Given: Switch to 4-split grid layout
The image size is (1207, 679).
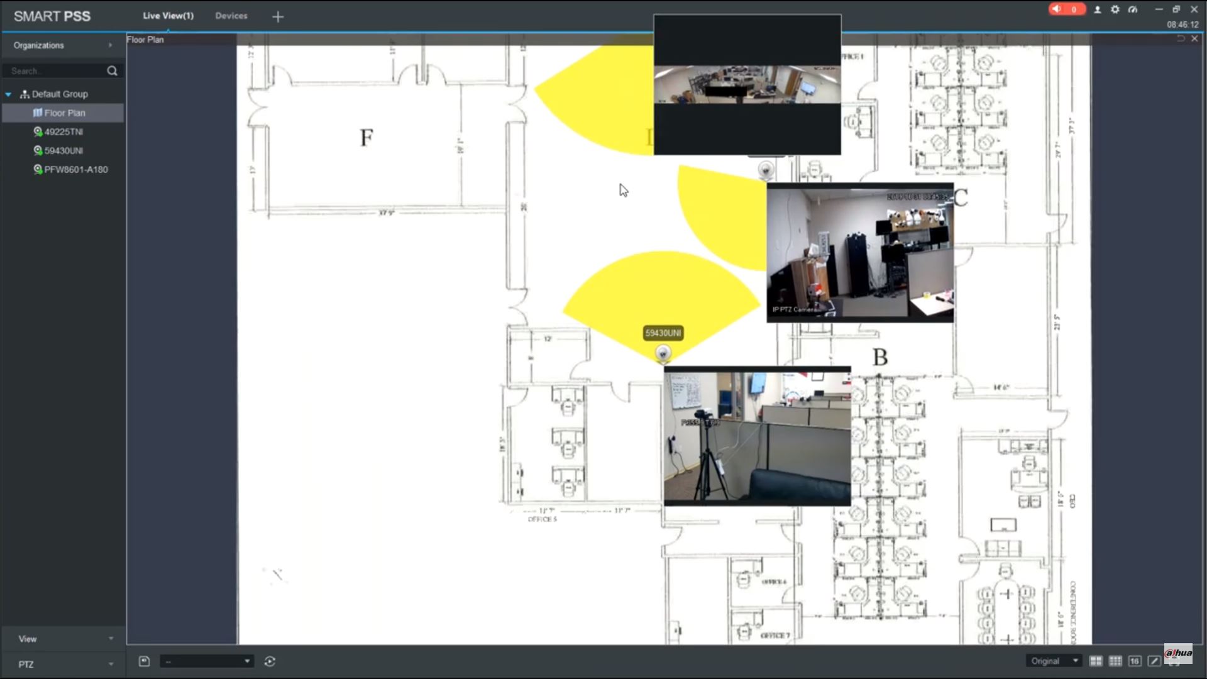Looking at the screenshot, I should pyautogui.click(x=1096, y=661).
